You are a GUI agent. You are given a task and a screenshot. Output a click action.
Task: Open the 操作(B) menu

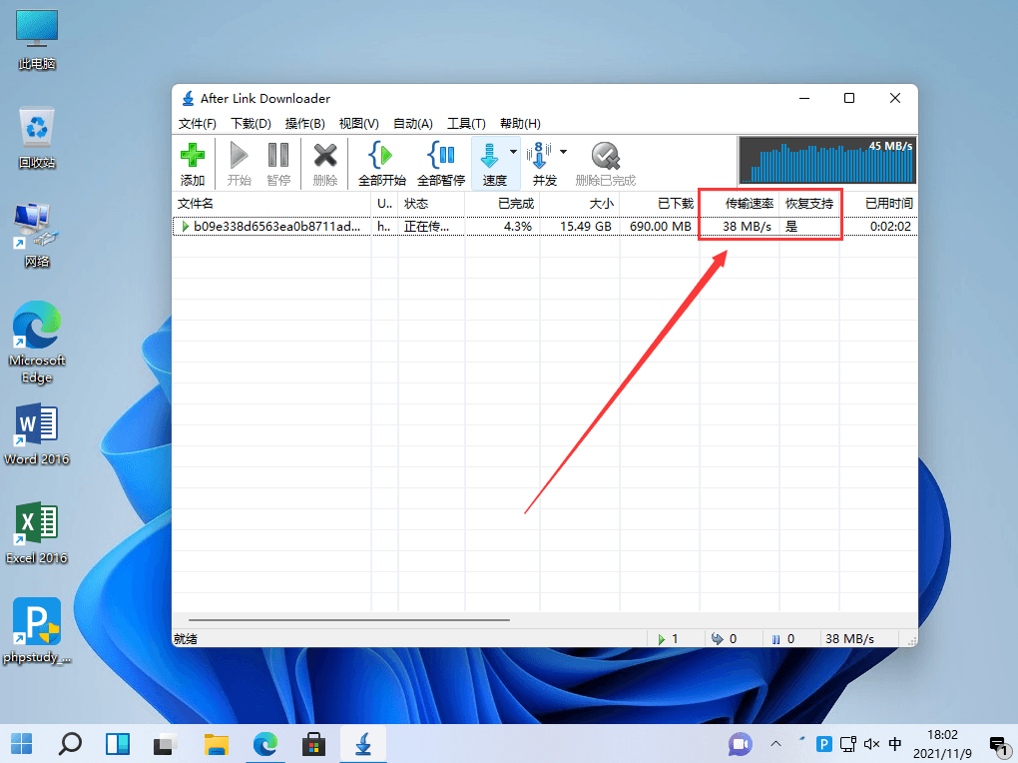tap(304, 124)
